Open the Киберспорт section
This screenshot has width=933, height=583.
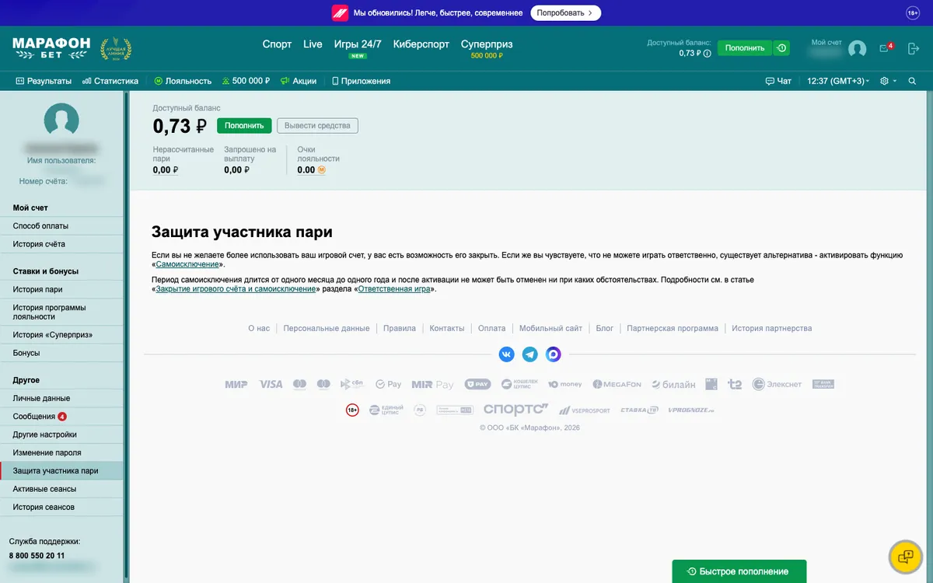click(421, 44)
